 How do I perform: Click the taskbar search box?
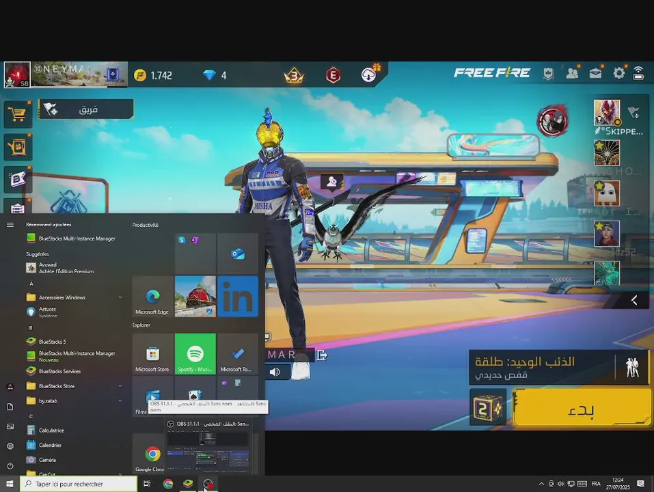[79, 484]
